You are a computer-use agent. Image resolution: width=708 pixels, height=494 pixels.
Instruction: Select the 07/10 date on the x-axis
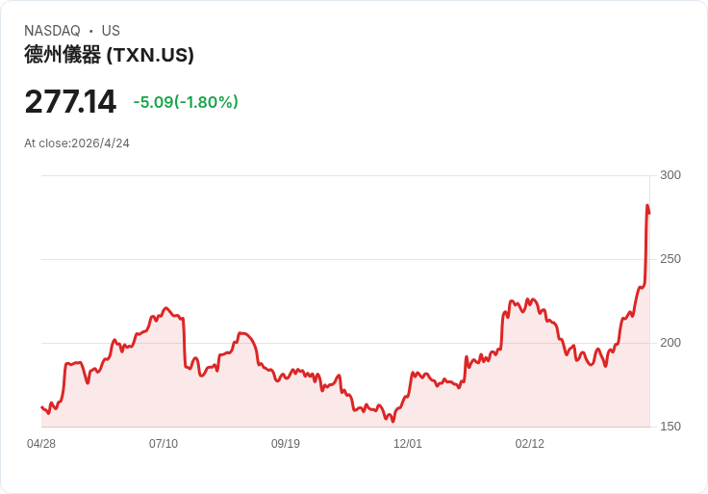[164, 444]
